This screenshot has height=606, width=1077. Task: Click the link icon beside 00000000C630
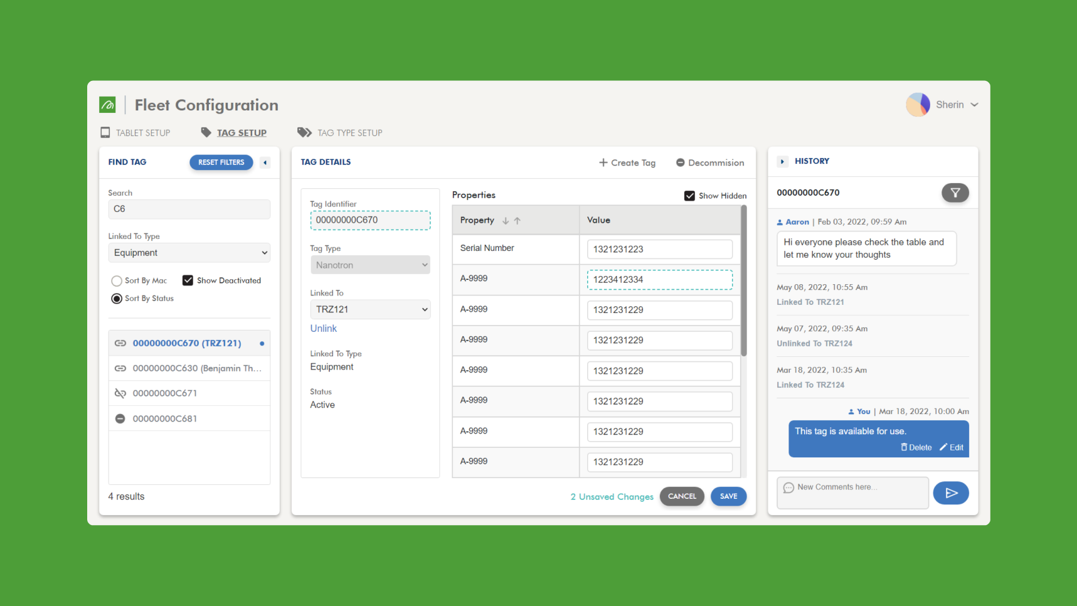pos(120,368)
